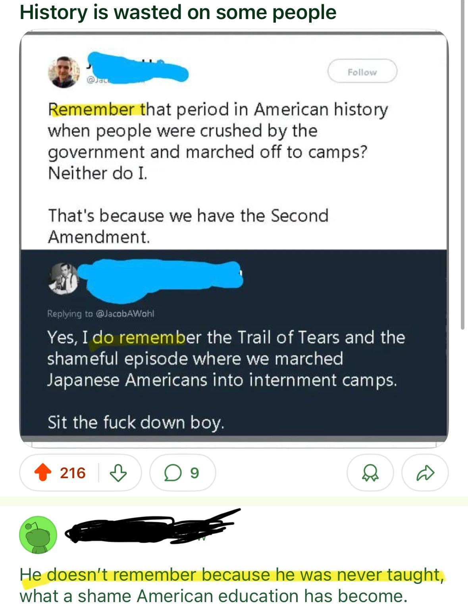The width and height of the screenshot is (468, 612).
Task: Click the @JacobAWohl mention link
Action: click(x=125, y=314)
